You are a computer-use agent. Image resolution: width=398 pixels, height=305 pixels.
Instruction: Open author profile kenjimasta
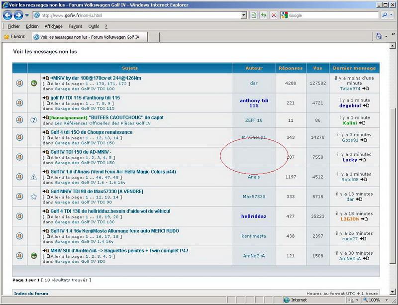(x=254, y=236)
